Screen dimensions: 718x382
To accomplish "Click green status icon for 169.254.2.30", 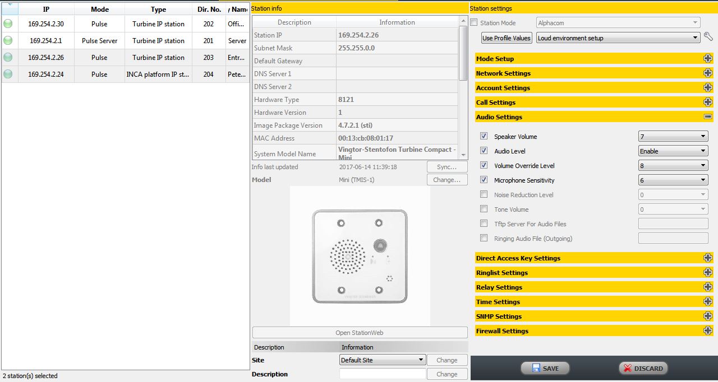I will coord(8,24).
